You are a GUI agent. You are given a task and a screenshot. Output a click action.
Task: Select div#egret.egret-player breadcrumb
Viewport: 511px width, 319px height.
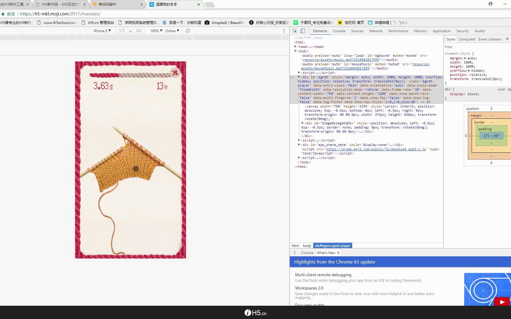click(x=333, y=246)
